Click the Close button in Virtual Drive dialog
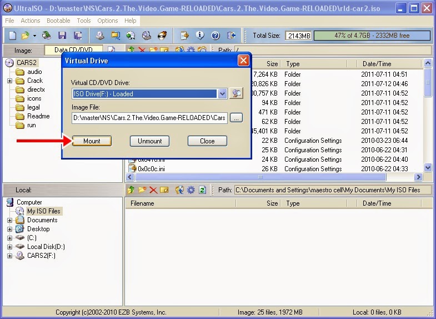Viewport: 436px width, 319px height. (x=207, y=141)
